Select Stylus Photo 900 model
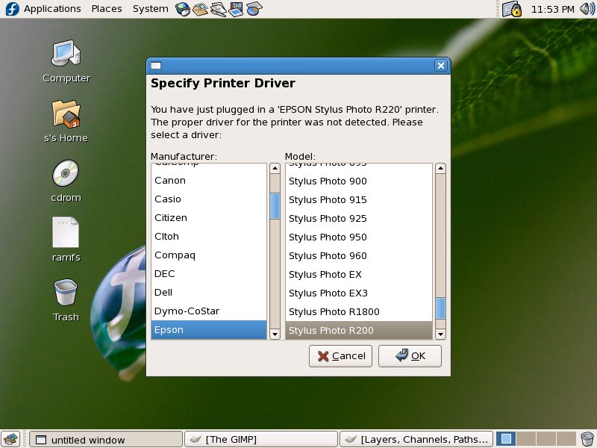Viewport: 597px width, 448px height. 359,181
